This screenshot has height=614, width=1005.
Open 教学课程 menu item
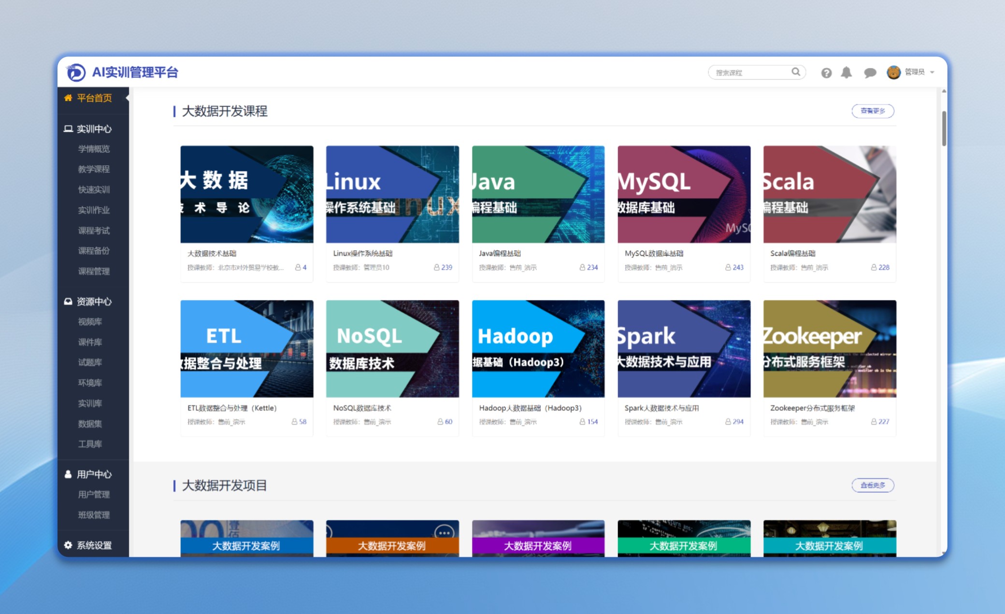click(x=94, y=169)
